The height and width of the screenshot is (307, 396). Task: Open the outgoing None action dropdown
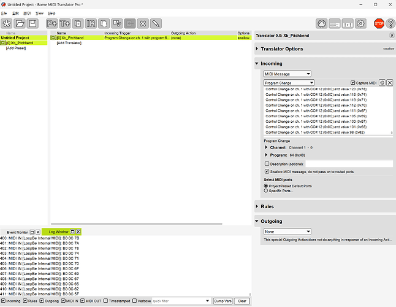[287, 231]
